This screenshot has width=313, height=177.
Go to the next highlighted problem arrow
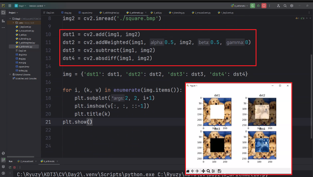coord(310,18)
